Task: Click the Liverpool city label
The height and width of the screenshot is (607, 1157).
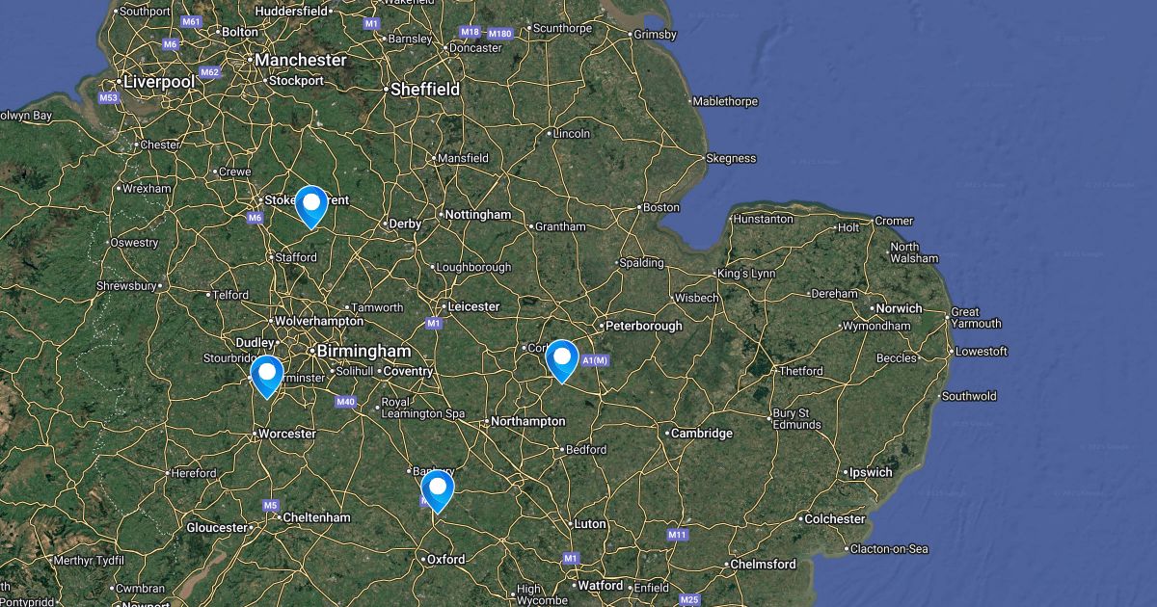Action: click(x=158, y=82)
